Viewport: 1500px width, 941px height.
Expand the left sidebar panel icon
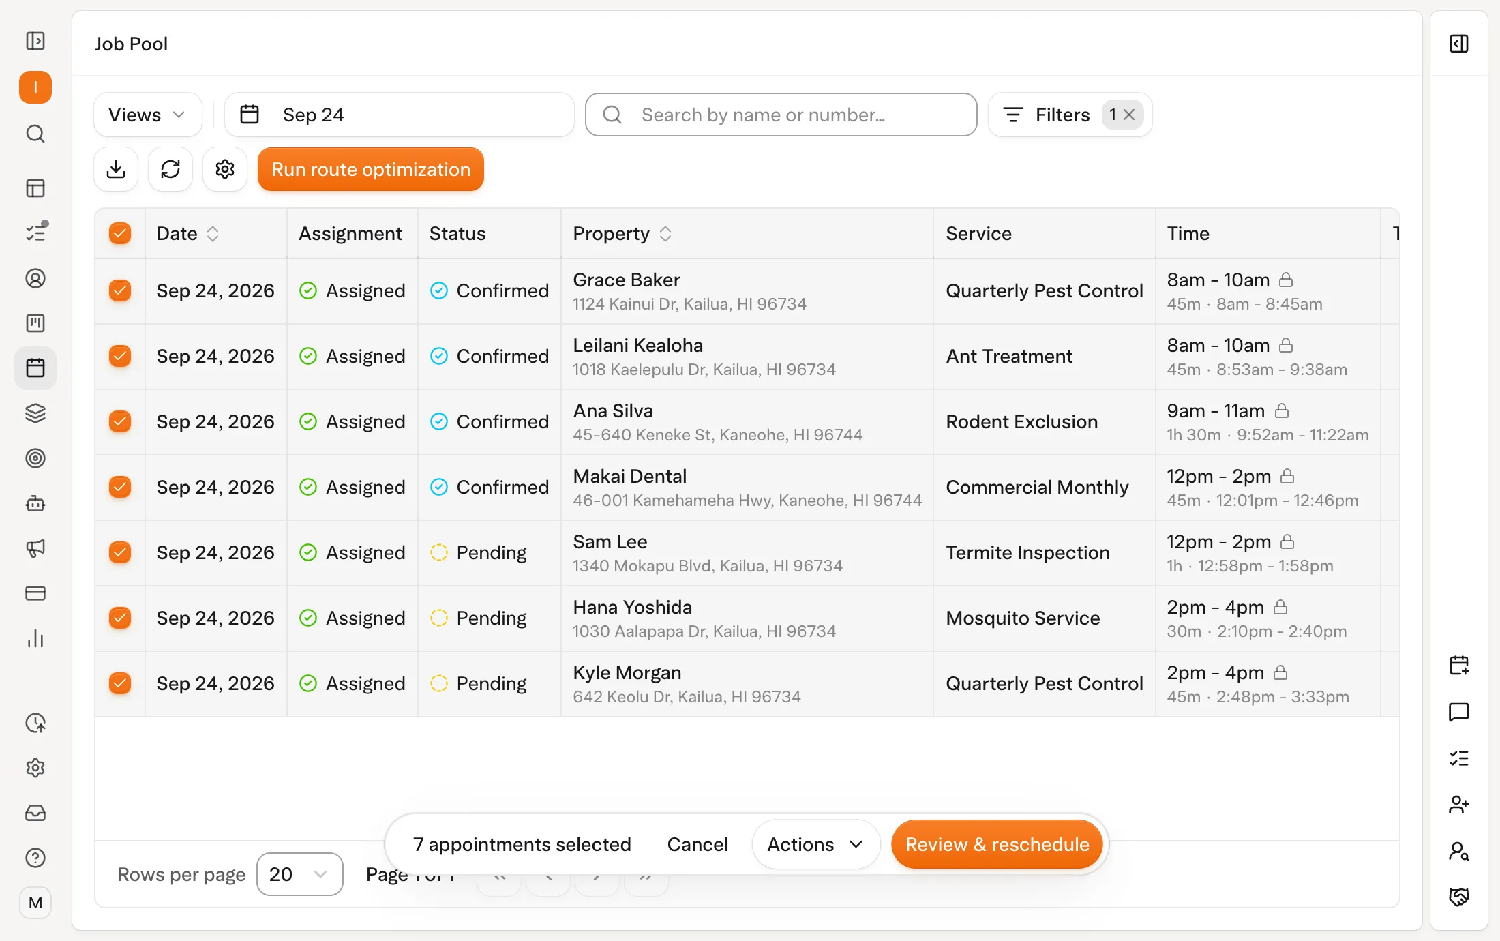pyautogui.click(x=35, y=41)
